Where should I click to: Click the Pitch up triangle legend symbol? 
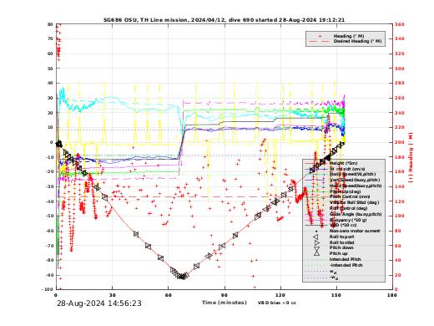point(316,253)
